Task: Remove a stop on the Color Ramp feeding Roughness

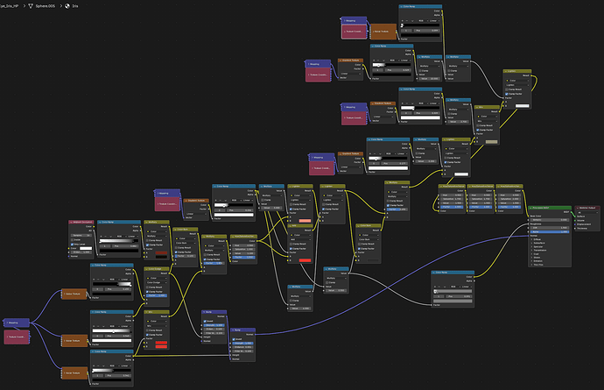Action: tap(439, 287)
